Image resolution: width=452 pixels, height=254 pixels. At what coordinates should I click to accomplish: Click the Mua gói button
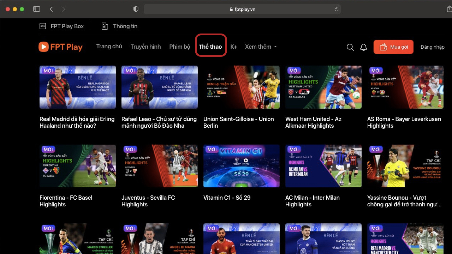pyautogui.click(x=393, y=47)
